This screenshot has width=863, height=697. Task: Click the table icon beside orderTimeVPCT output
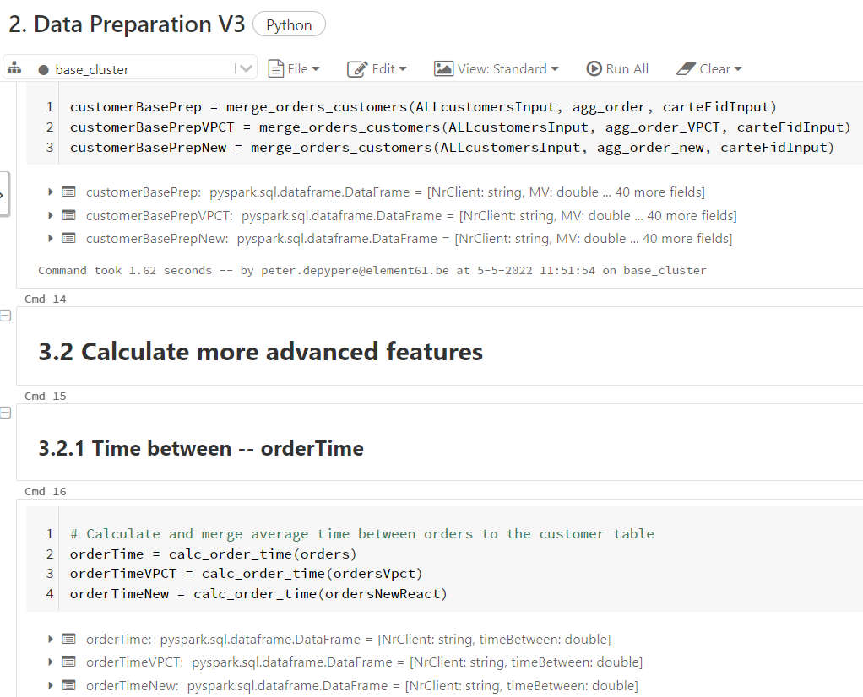click(x=68, y=662)
